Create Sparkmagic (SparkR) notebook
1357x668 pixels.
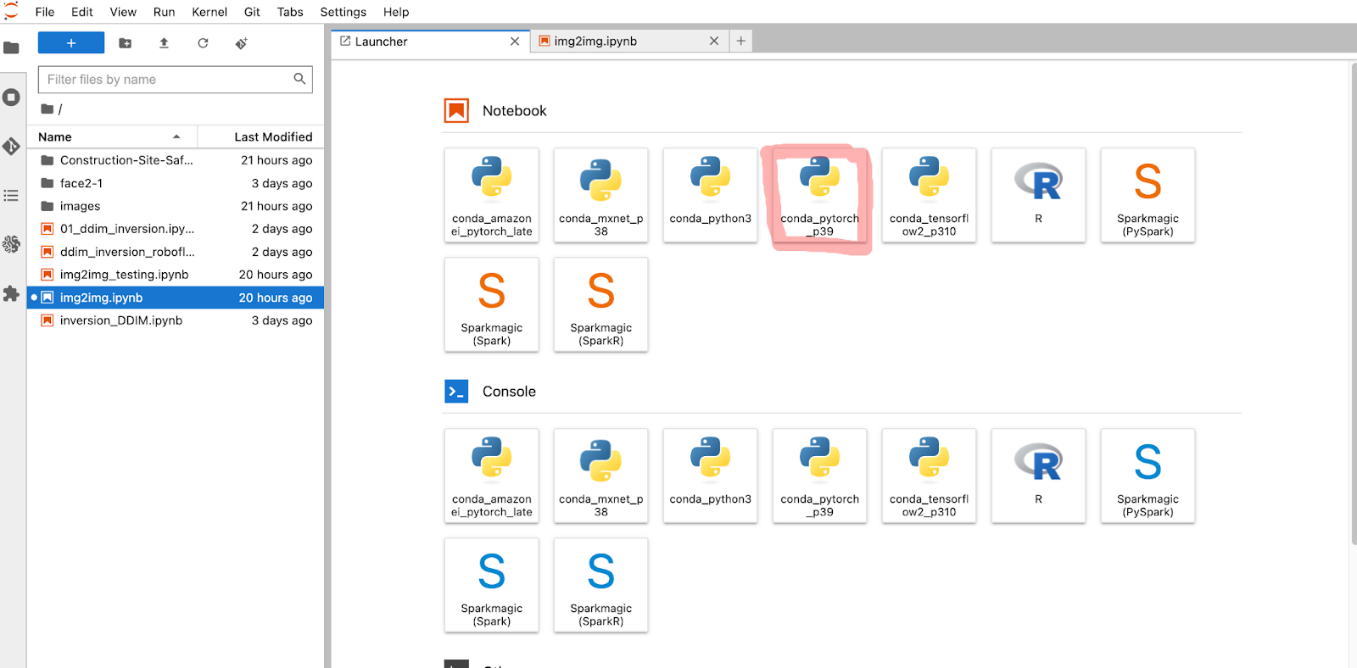pos(601,305)
